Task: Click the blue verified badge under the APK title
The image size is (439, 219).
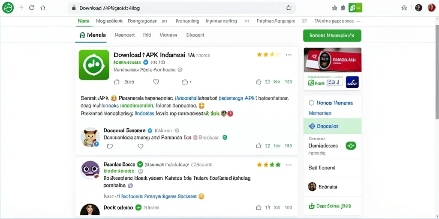Action: (146, 62)
